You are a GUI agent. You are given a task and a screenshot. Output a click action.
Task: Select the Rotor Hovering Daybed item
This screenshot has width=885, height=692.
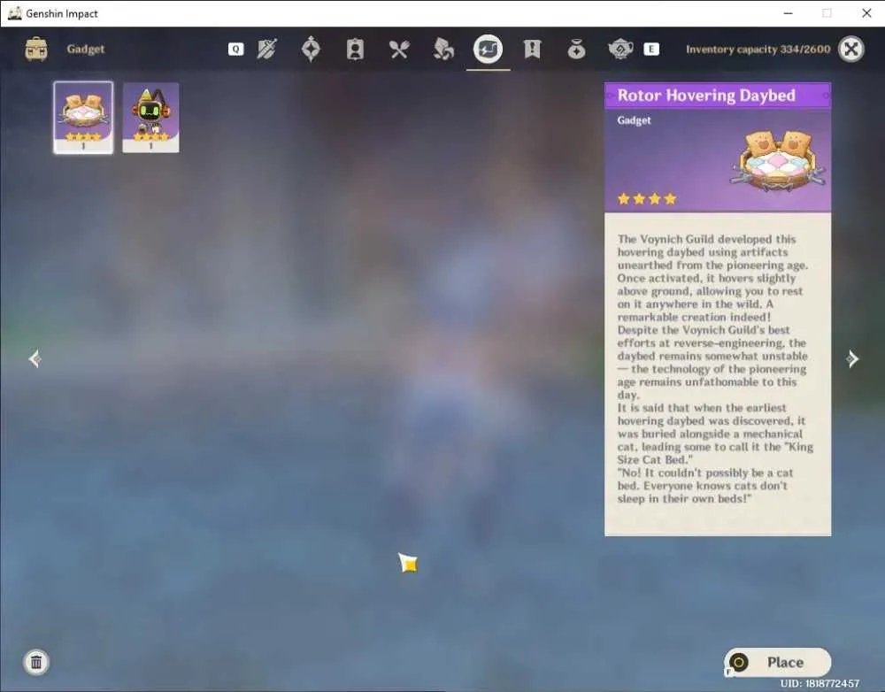(83, 118)
